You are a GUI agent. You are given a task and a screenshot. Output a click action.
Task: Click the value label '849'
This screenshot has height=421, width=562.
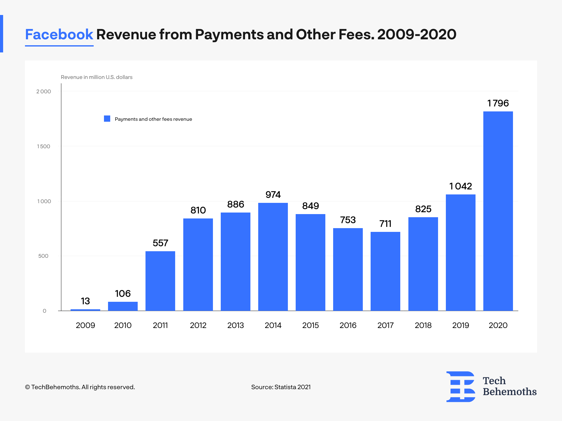[310, 206]
